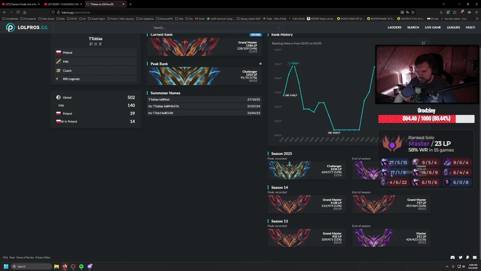The height and width of the screenshot is (271, 481).
Task: Bookmark the page with the star icon
Action: point(413,12)
